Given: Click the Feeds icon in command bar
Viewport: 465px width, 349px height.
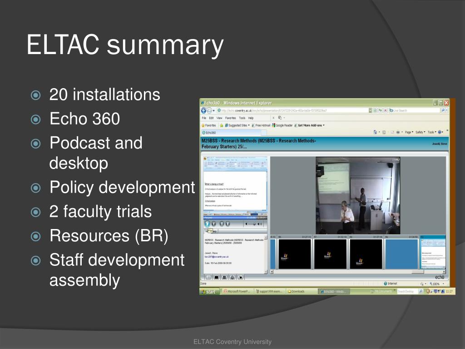Looking at the screenshot, I should [x=384, y=132].
